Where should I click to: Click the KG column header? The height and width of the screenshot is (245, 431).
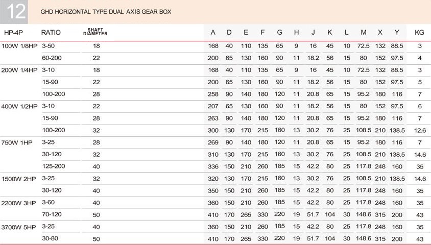coord(419,32)
